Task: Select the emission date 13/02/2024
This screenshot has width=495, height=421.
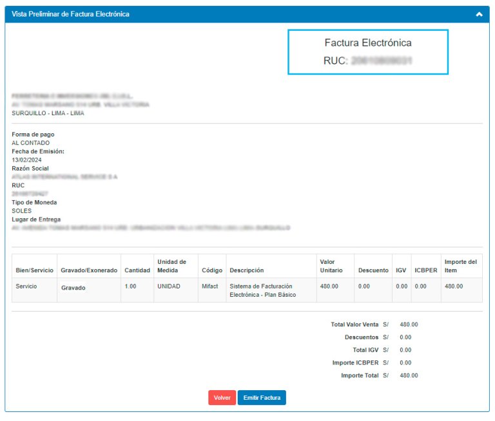Action: tap(26, 160)
